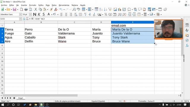Toggle Bold (N) formatting

35,15
